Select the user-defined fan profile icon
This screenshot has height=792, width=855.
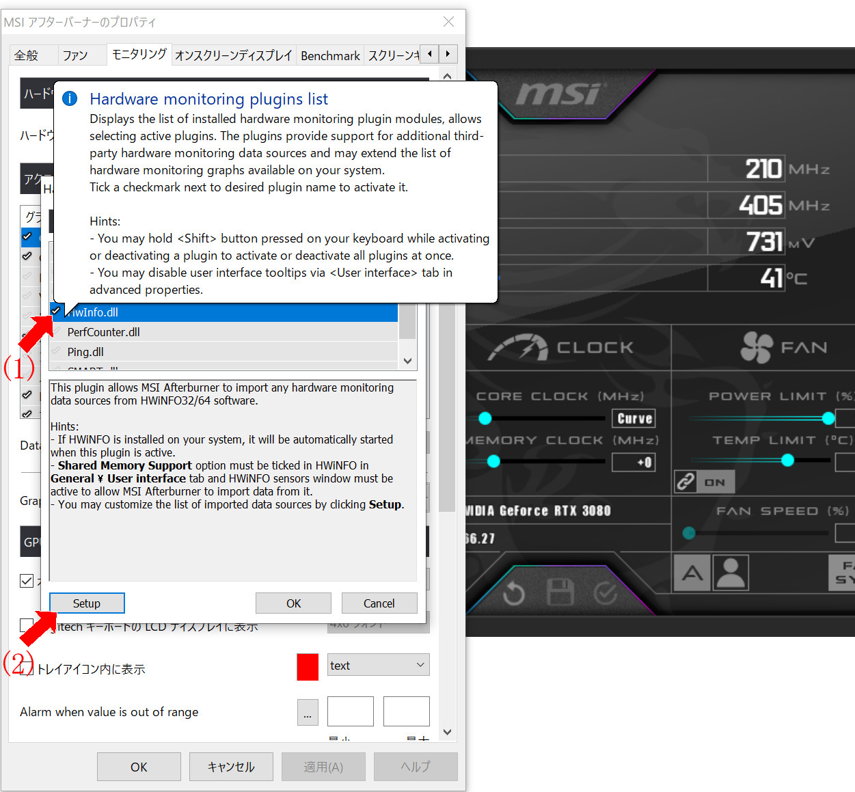(731, 573)
